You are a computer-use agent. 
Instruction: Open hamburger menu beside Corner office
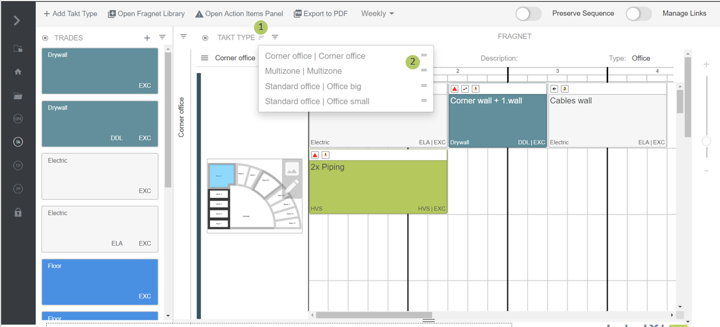pos(204,58)
